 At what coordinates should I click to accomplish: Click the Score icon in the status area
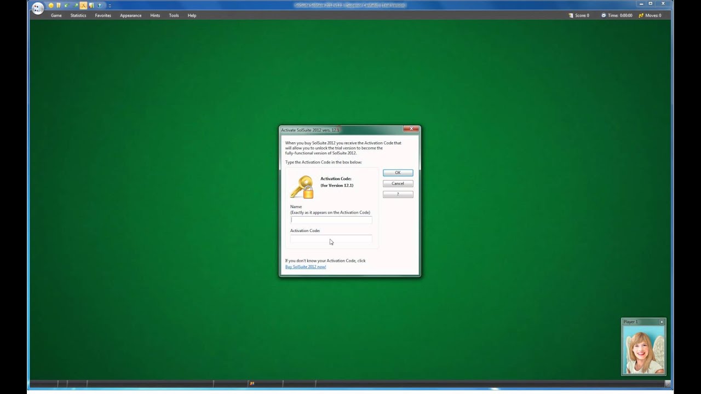[571, 15]
